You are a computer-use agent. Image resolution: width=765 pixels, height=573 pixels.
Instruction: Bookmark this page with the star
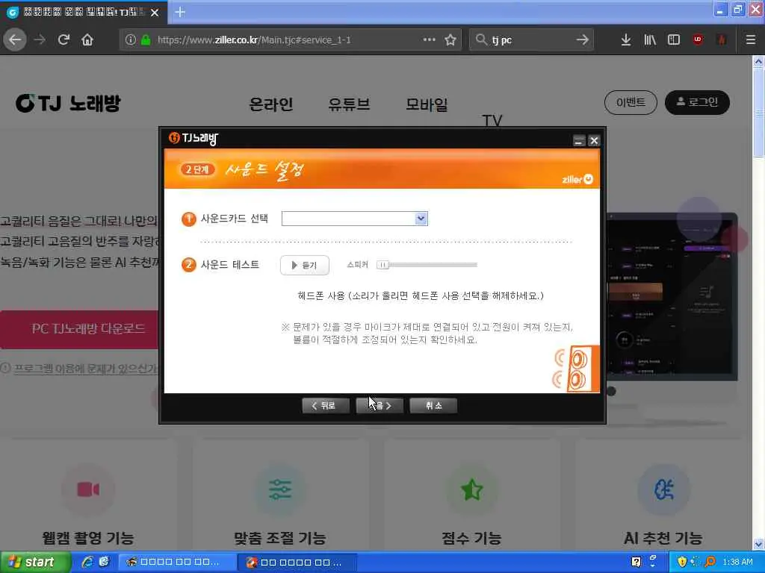(x=450, y=40)
